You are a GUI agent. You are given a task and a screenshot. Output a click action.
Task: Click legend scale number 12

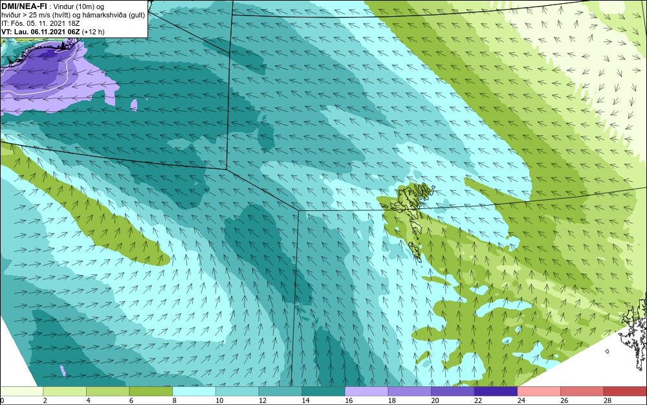coord(263,400)
